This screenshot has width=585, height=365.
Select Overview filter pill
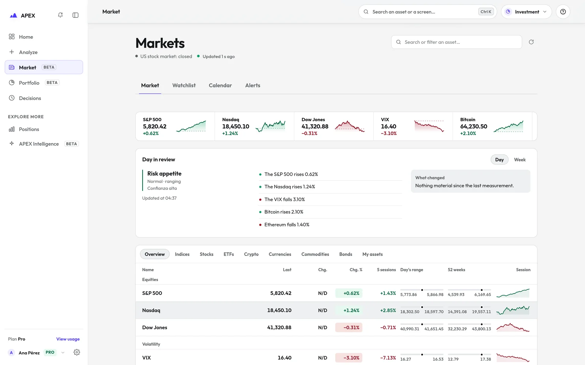[155, 254]
